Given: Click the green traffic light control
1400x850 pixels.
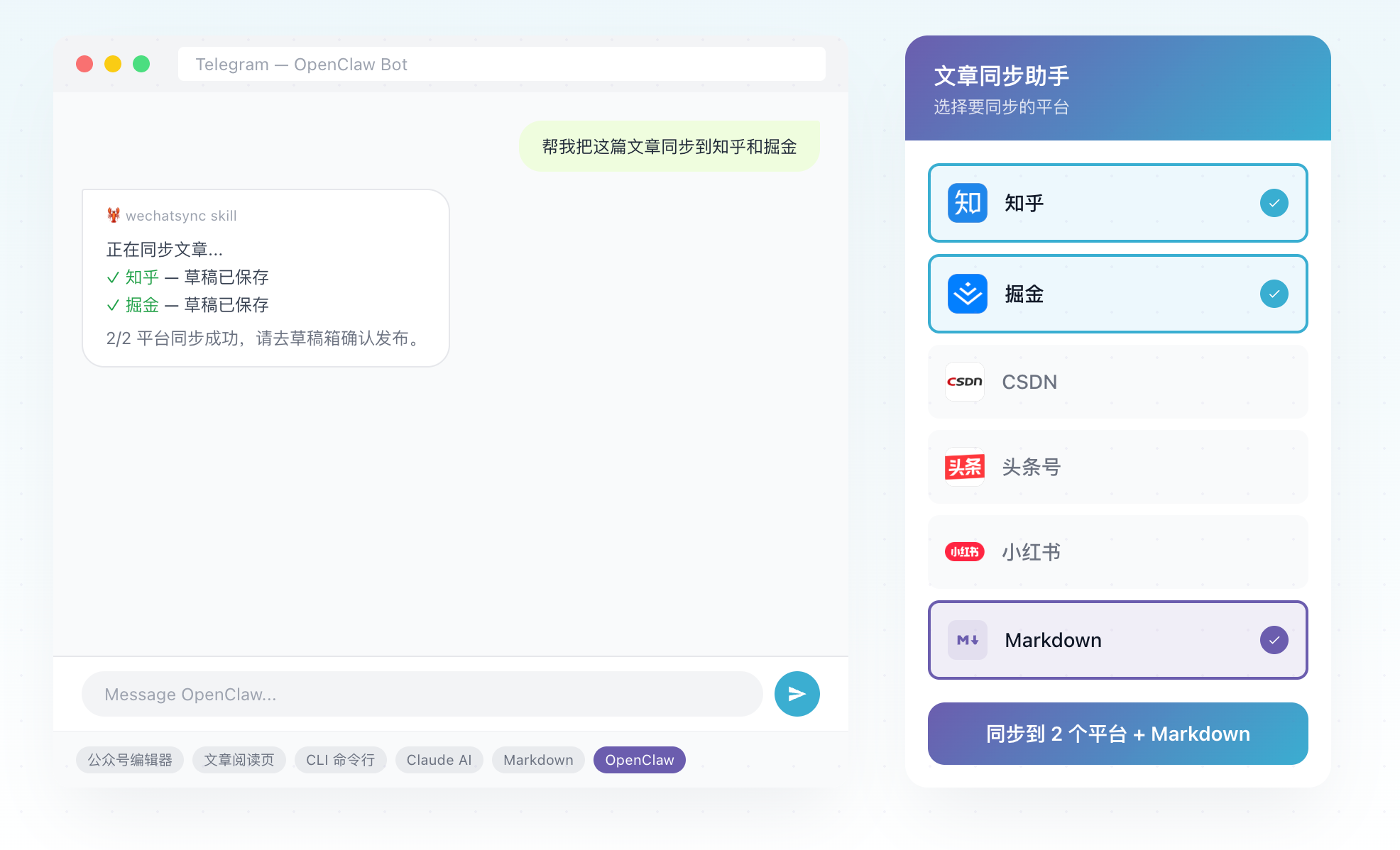Looking at the screenshot, I should coord(141,64).
